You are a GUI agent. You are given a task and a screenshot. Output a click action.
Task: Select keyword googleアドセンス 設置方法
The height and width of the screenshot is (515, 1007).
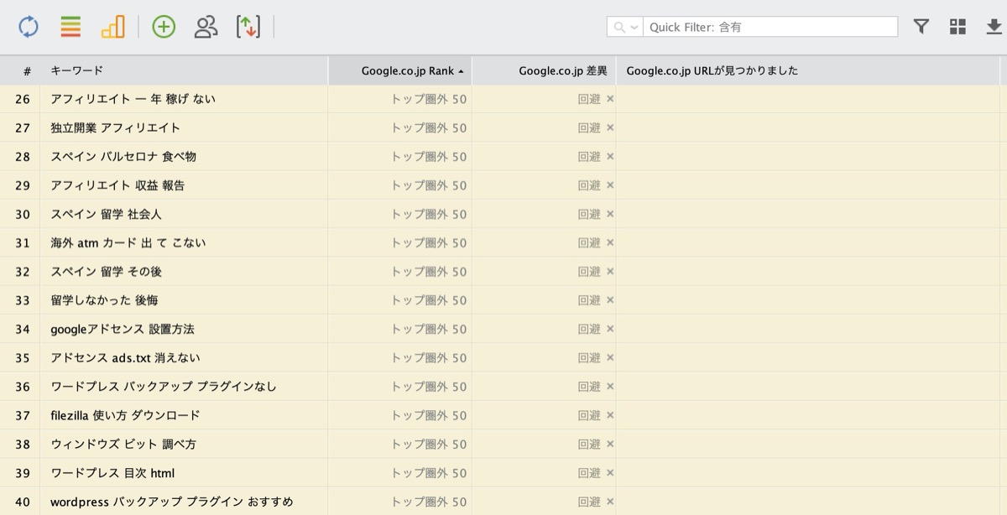point(123,329)
